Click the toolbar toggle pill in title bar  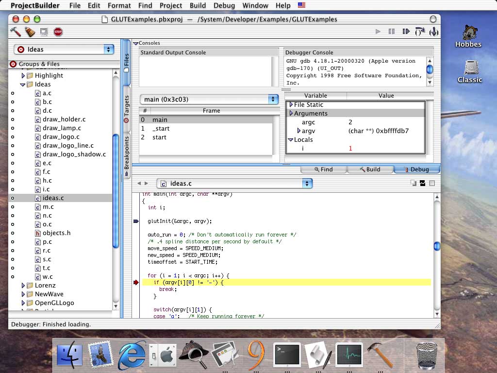click(x=433, y=19)
